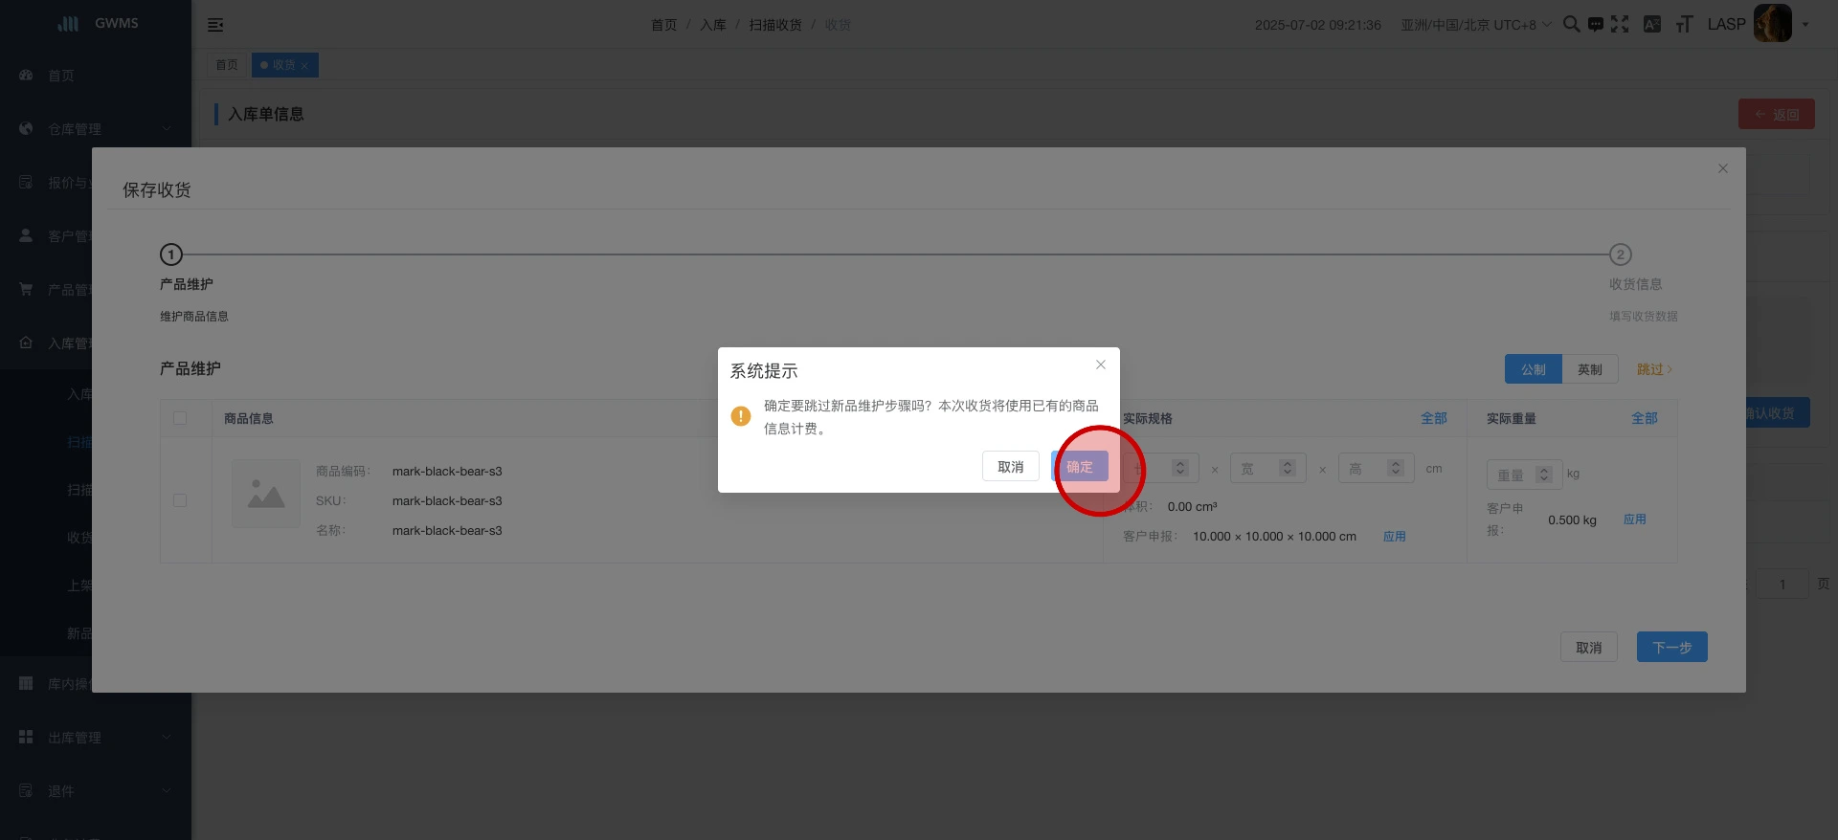Viewport: 1838px width, 840px height.
Task: Toggle fullscreen using the expand arrows icon
Action: (1620, 25)
